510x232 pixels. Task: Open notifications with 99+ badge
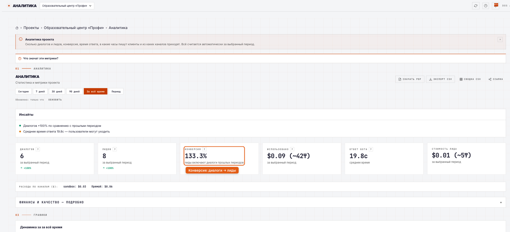(496, 5)
